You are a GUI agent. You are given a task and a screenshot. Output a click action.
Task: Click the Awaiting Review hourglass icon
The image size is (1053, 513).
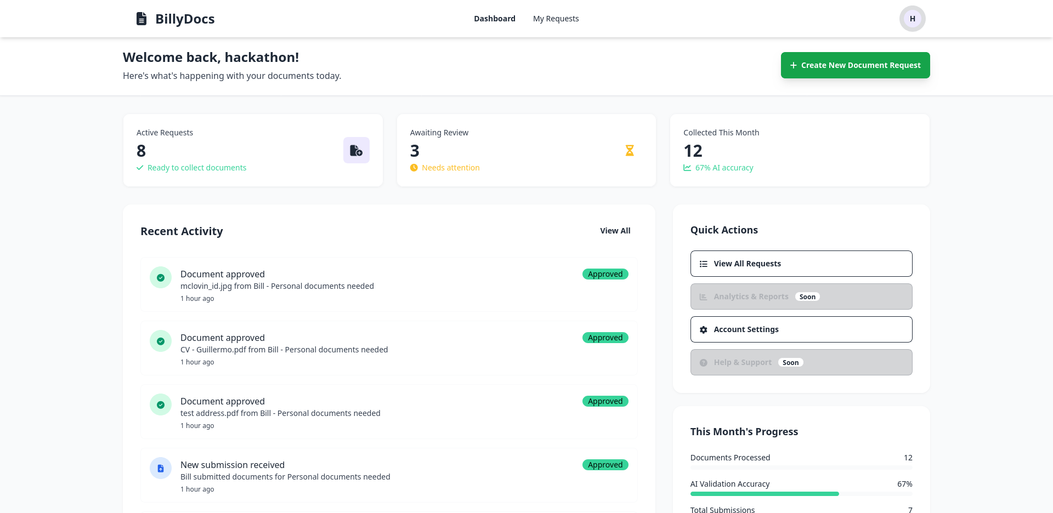[x=630, y=150]
